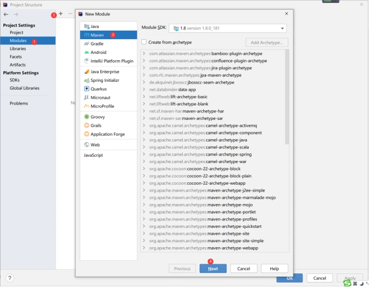
Task: Select maven-archetype-portlet row
Action: pos(213,212)
